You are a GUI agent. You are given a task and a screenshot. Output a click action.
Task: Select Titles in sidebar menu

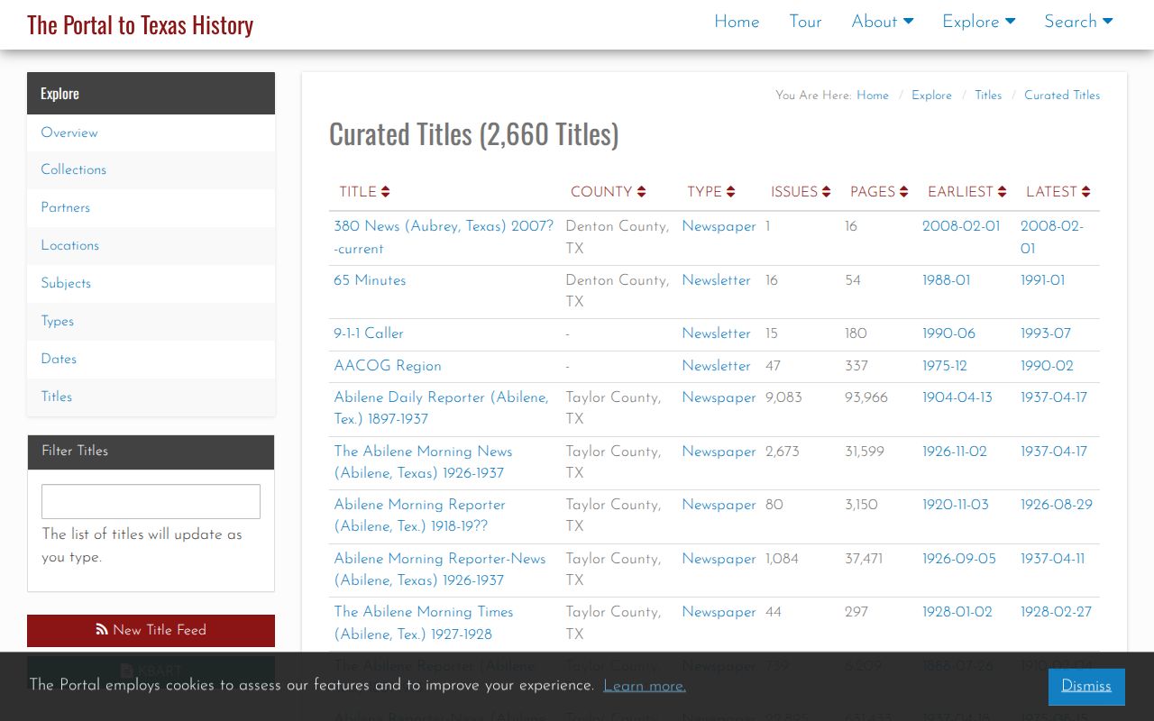151,397
